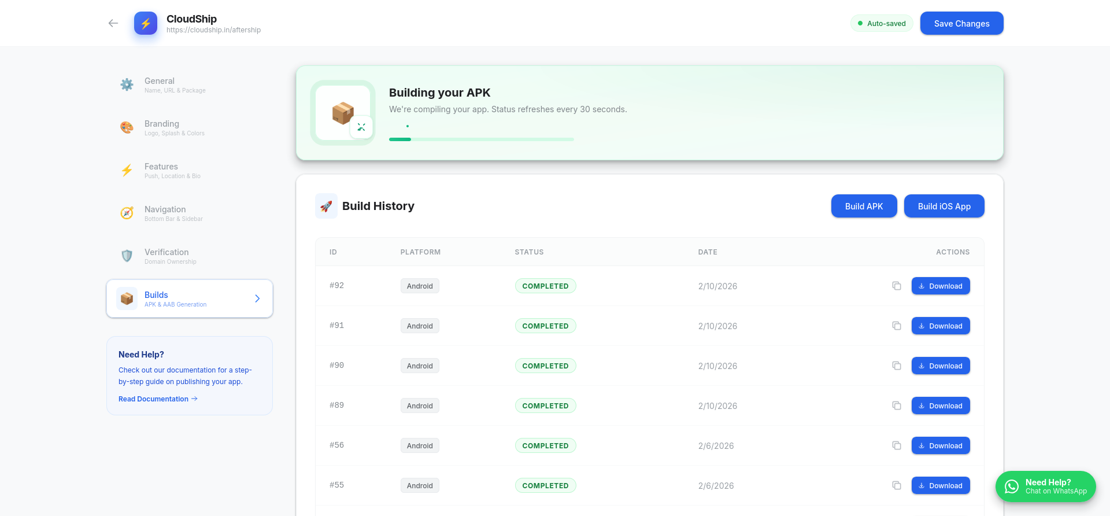Open the Branding settings tab
This screenshot has width=1110, height=516.
pos(190,127)
